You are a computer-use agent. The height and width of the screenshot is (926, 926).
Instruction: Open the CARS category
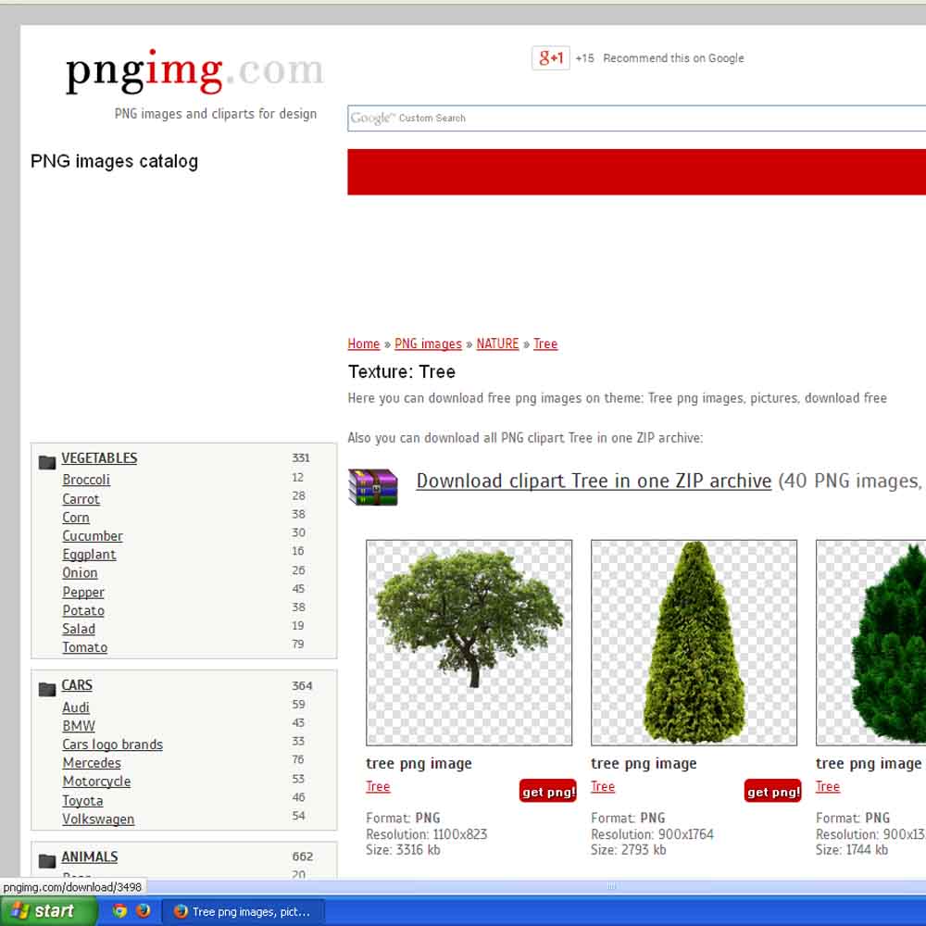pos(77,685)
